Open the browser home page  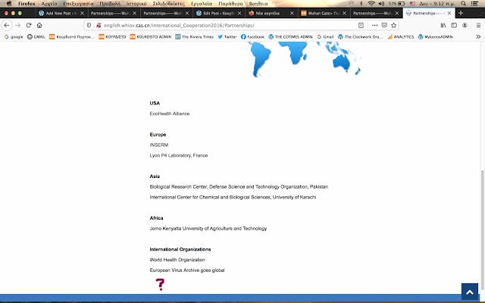39,25
